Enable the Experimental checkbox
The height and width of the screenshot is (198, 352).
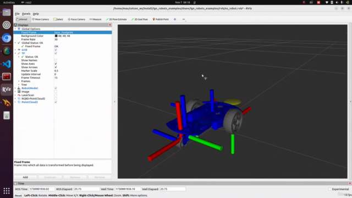(x=330, y=189)
